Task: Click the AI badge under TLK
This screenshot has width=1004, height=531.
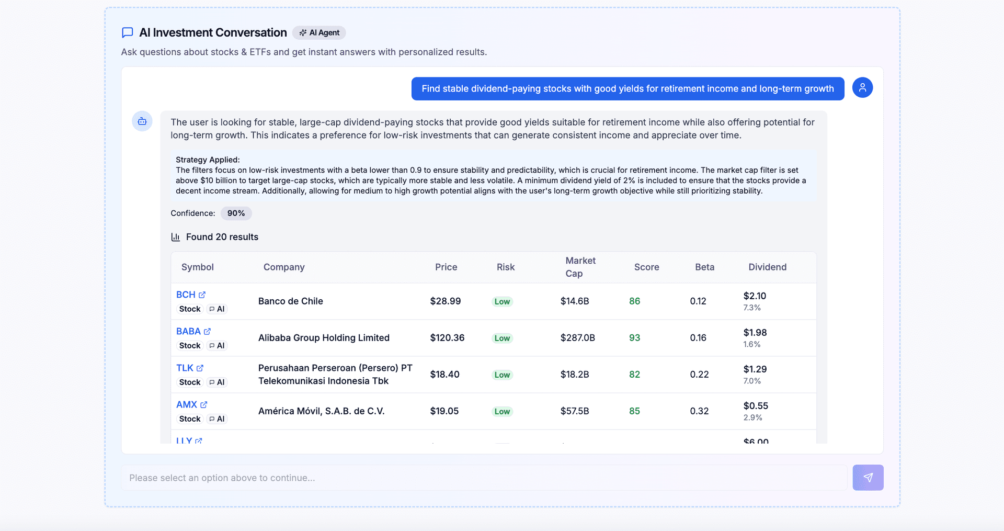Action: pyautogui.click(x=217, y=382)
